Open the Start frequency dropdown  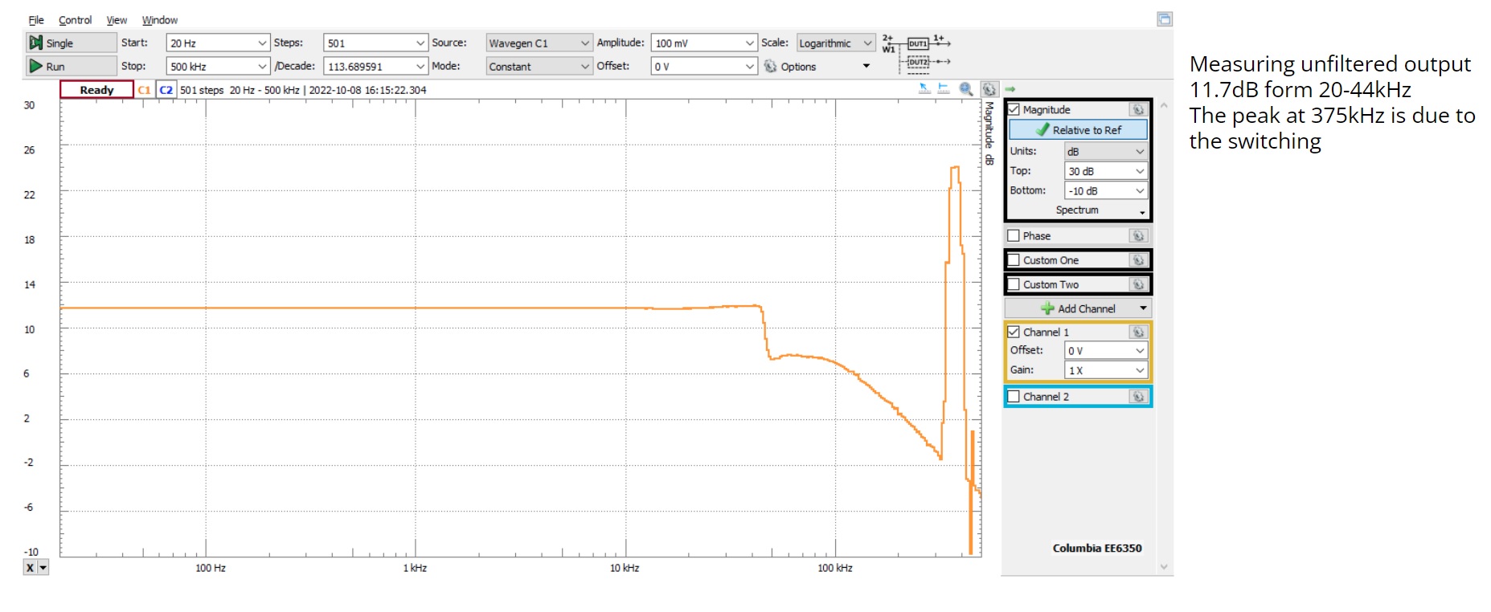[x=262, y=43]
